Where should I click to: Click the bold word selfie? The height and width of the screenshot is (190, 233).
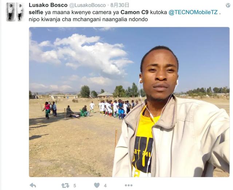coord(36,12)
